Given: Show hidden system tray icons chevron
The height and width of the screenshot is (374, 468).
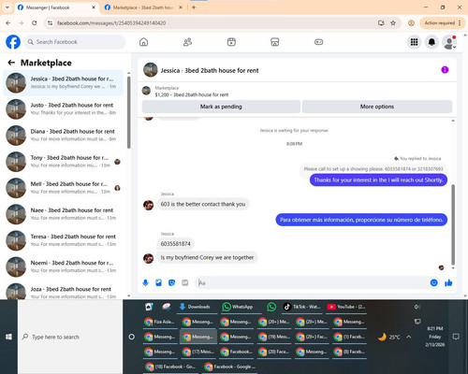Looking at the screenshot, I should point(409,337).
